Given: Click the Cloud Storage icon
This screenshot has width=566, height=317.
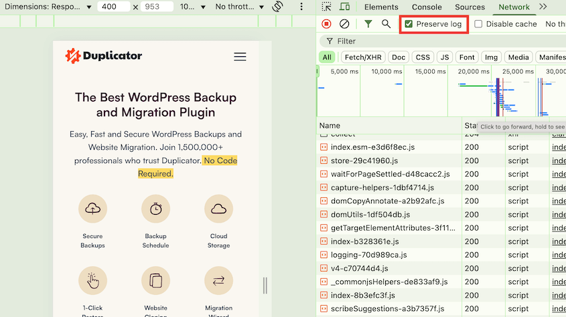Looking at the screenshot, I should (x=219, y=209).
